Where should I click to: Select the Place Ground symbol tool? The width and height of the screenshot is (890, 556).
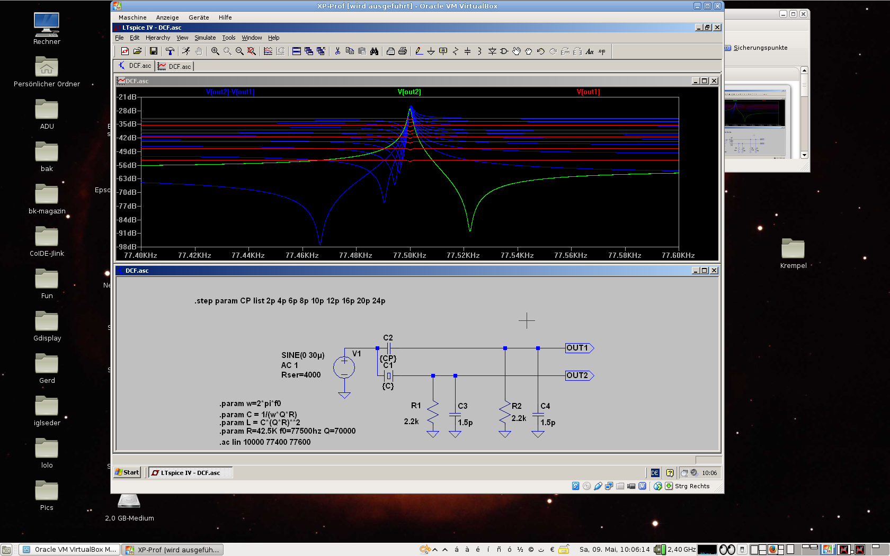tap(431, 51)
